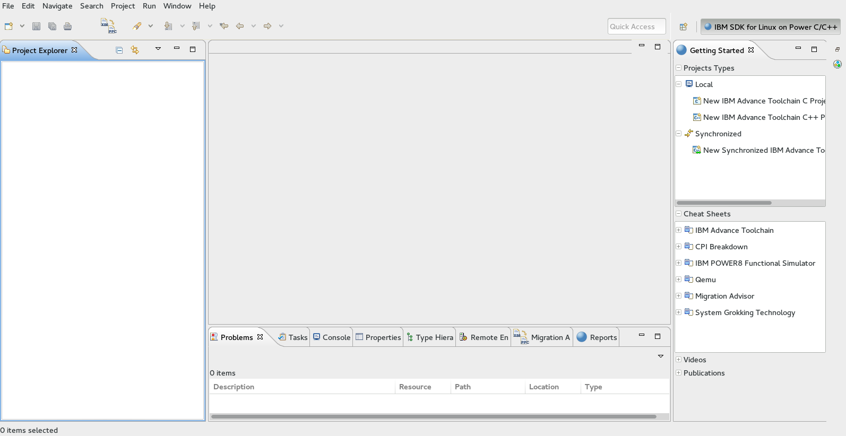Go to the Previous Annotation
Viewport: 846px width, 436px height.
click(196, 26)
